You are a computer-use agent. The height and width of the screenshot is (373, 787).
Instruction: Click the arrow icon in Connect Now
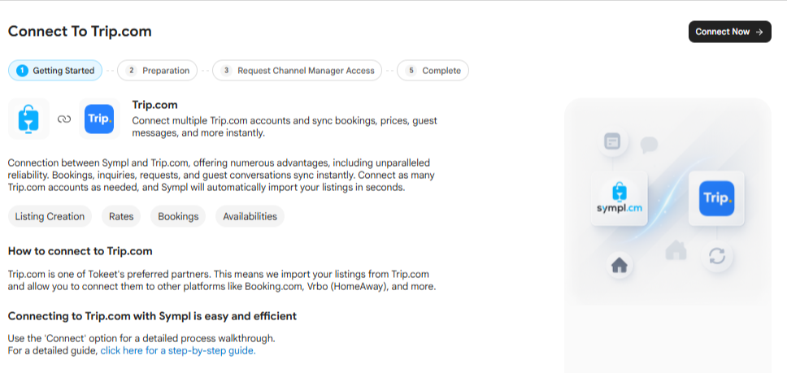pos(759,32)
